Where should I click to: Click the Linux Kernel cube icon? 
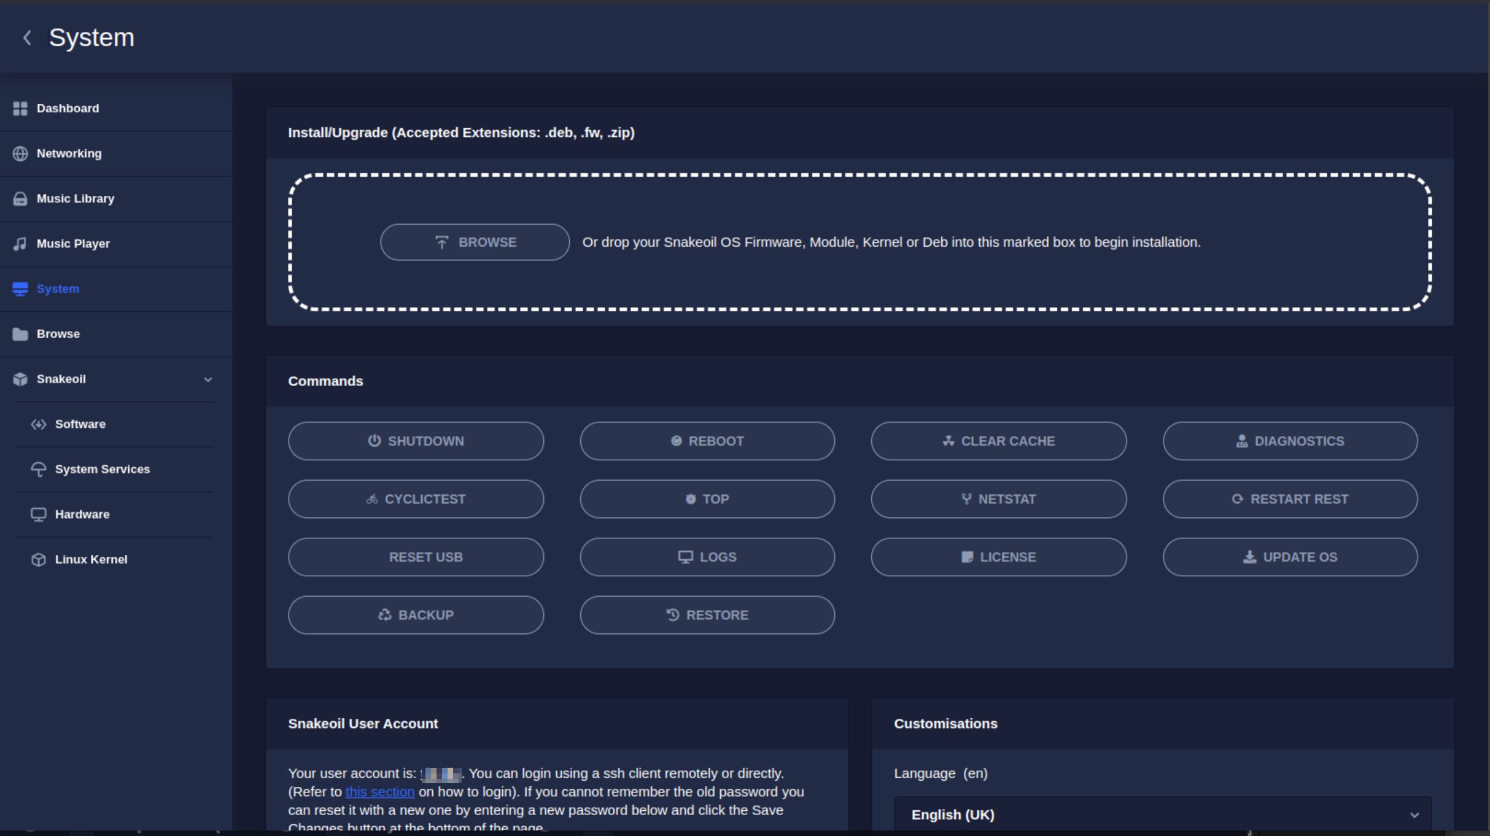click(39, 560)
